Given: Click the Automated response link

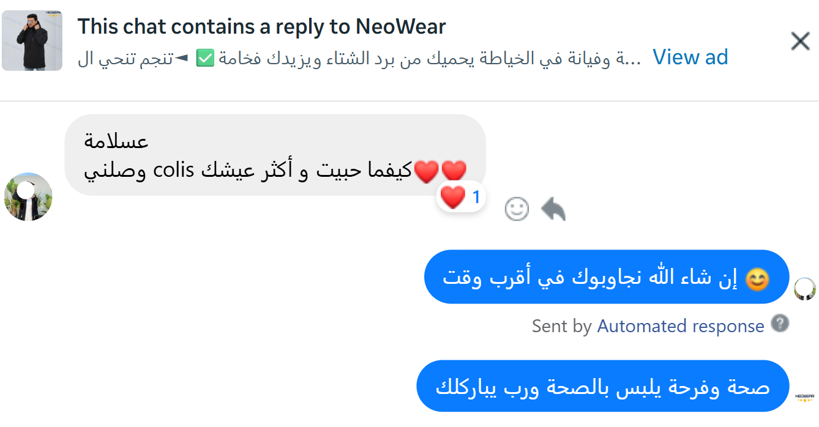Looking at the screenshot, I should (680, 326).
